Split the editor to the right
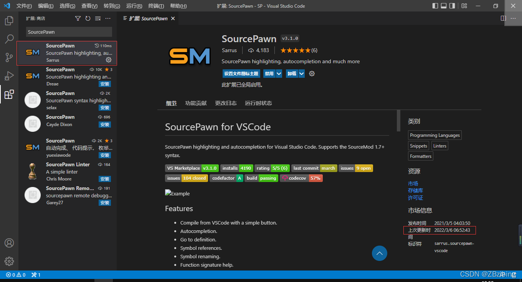This screenshot has width=522, height=282. [x=504, y=18]
